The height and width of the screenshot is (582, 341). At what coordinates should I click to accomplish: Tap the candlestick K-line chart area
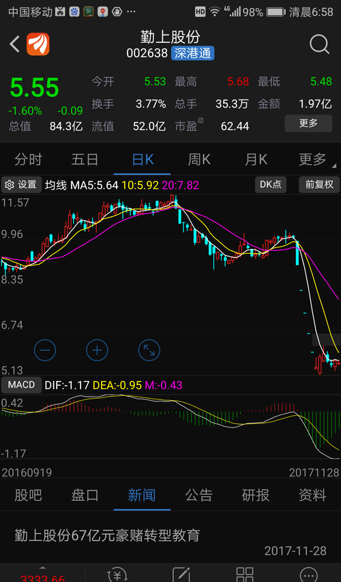(x=170, y=284)
